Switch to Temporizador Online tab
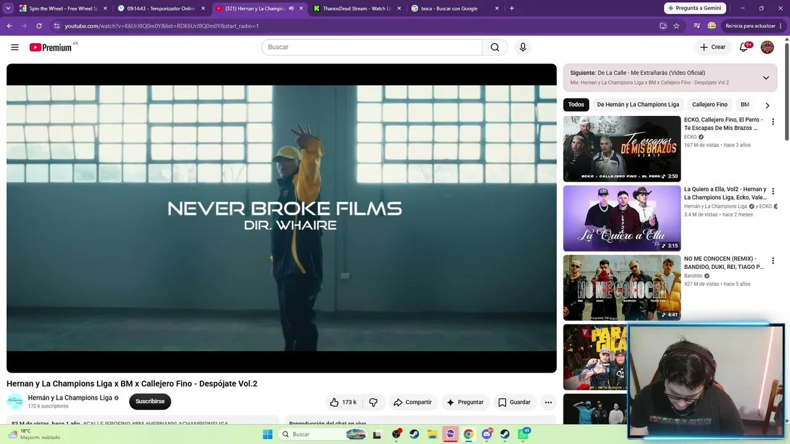Screen dimensions: 790x444 coord(162,9)
